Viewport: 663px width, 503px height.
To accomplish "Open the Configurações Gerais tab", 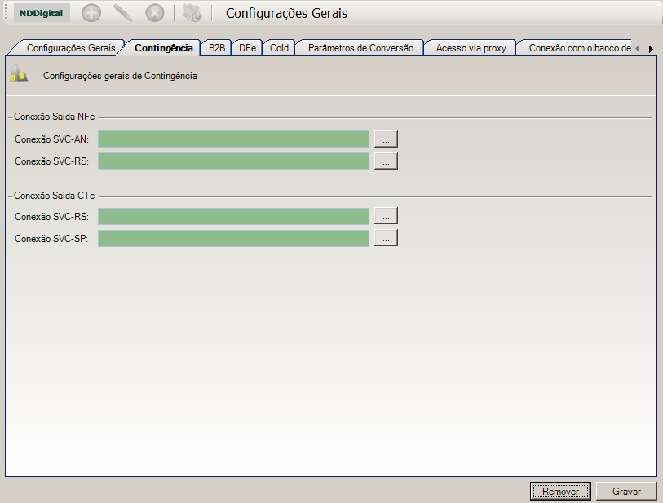I will point(71,48).
